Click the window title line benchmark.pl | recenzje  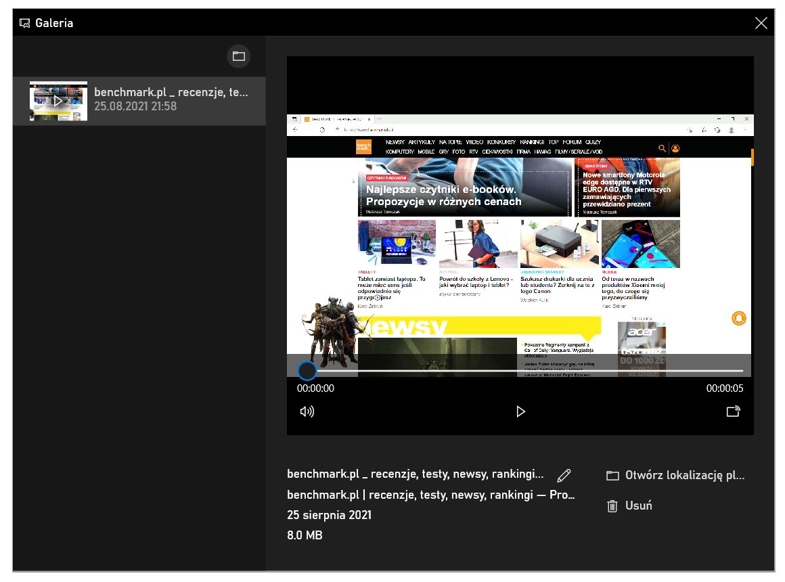(430, 495)
